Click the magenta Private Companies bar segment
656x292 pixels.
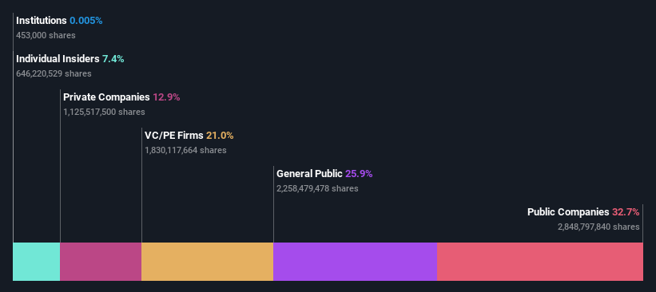coord(101,262)
